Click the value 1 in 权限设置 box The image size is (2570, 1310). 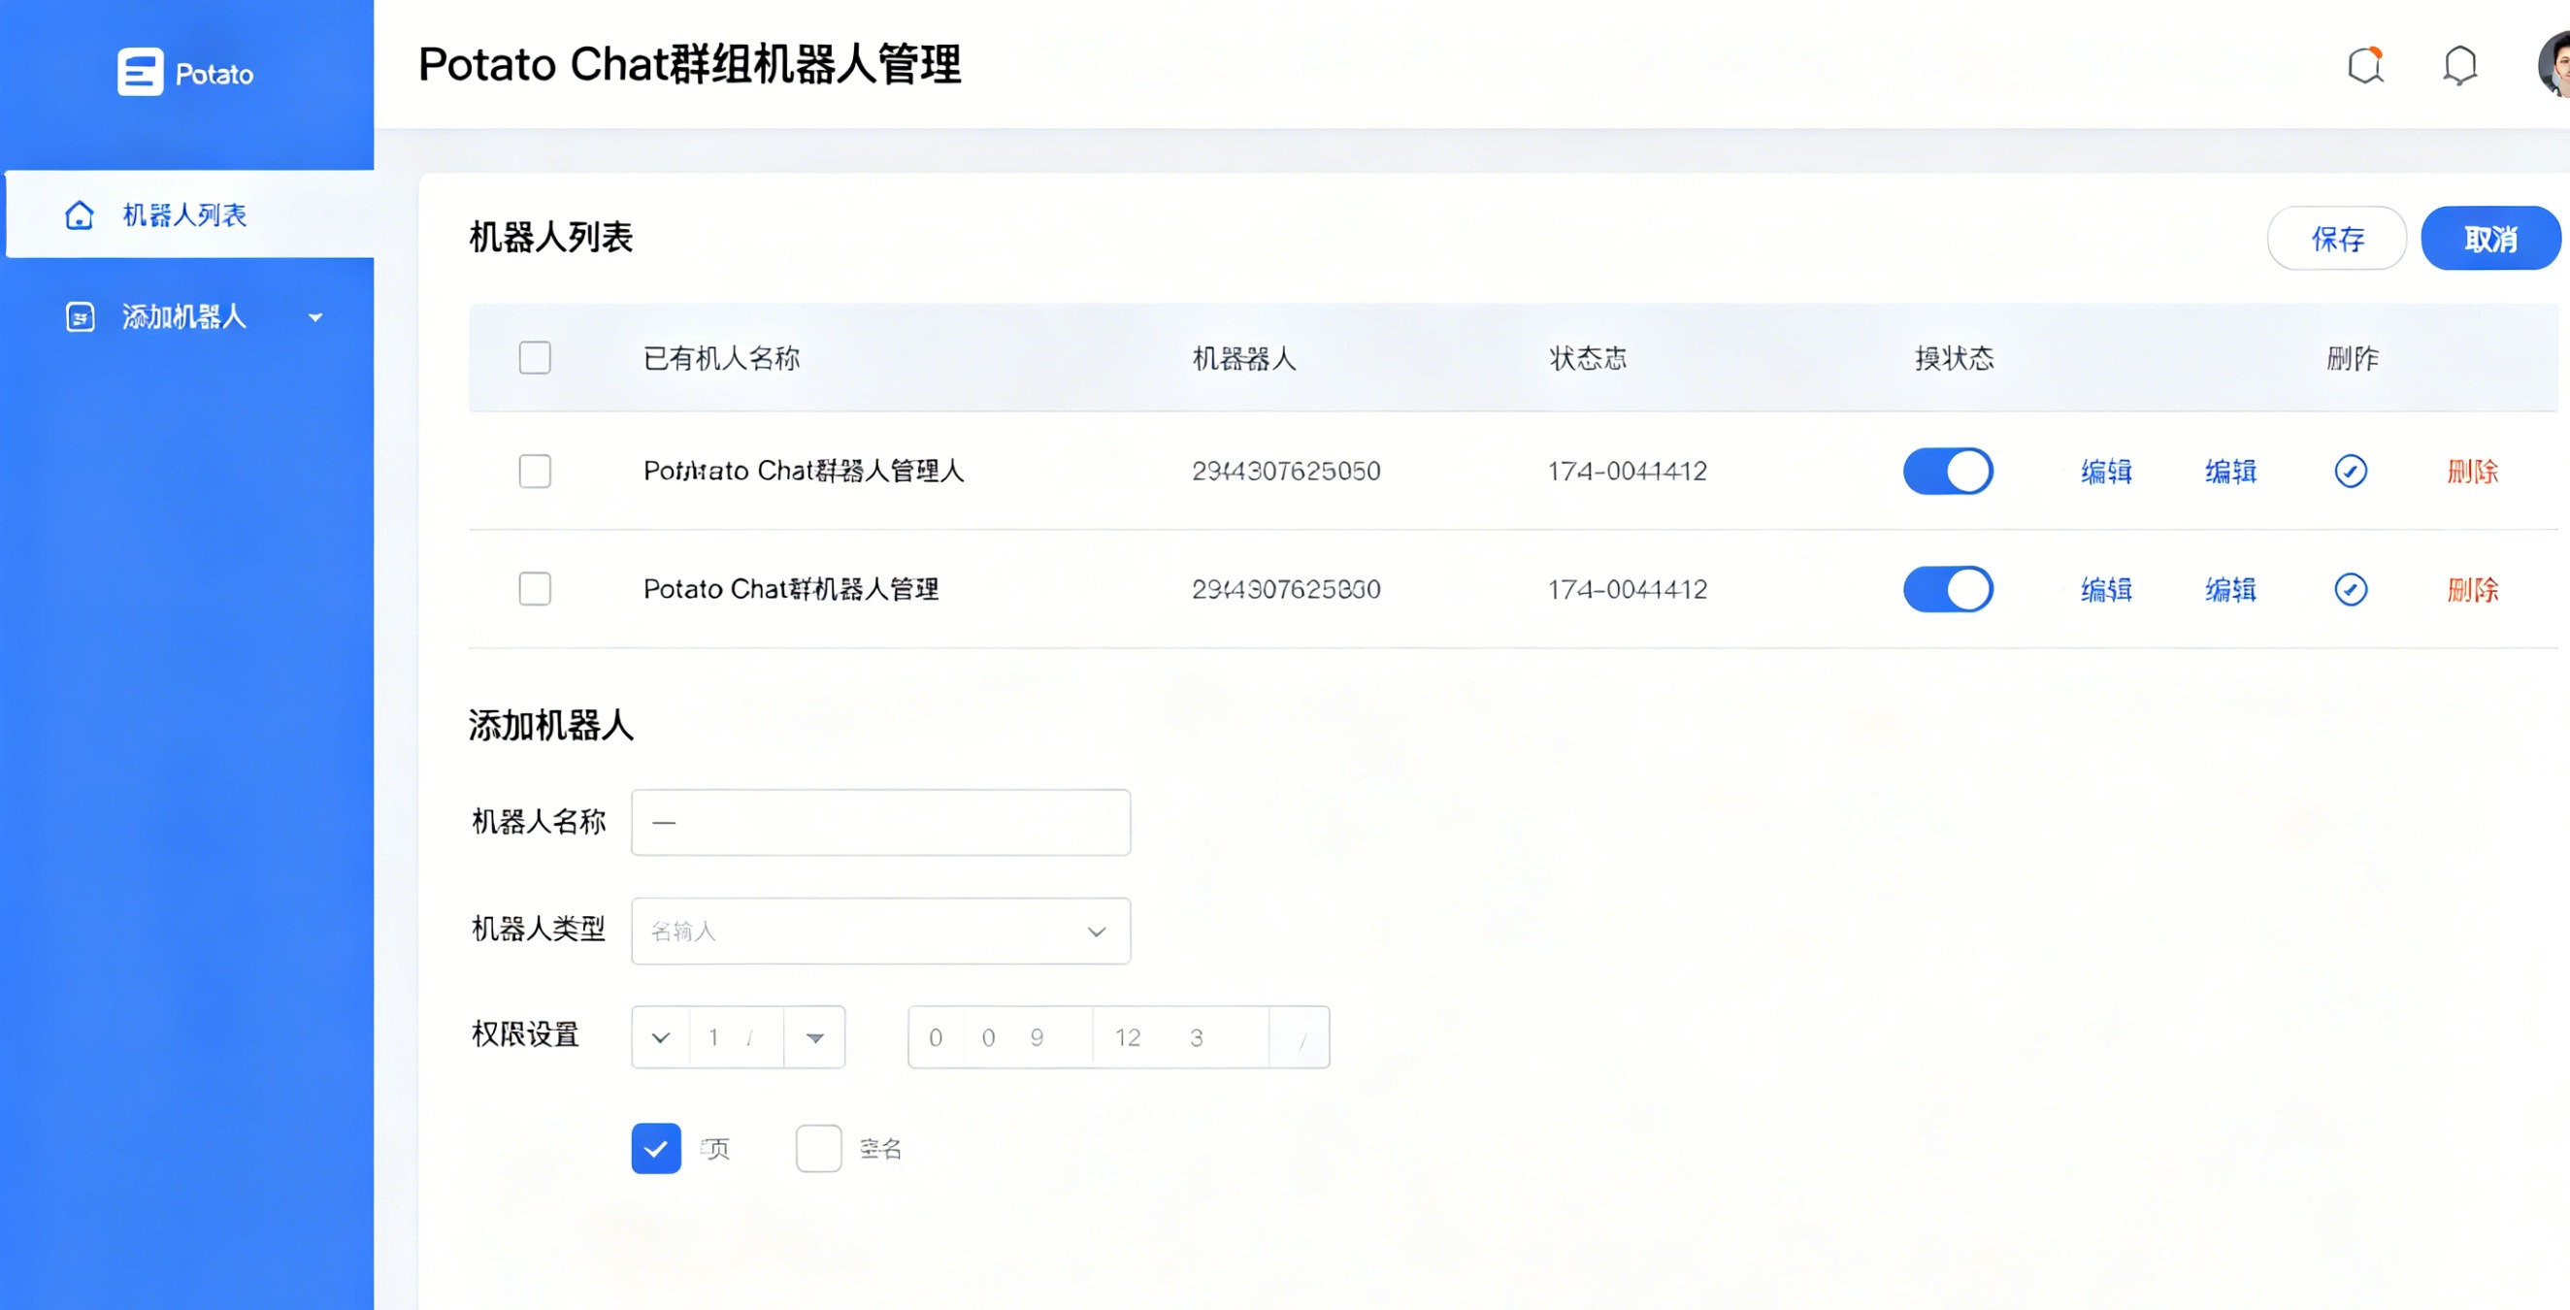(713, 1037)
